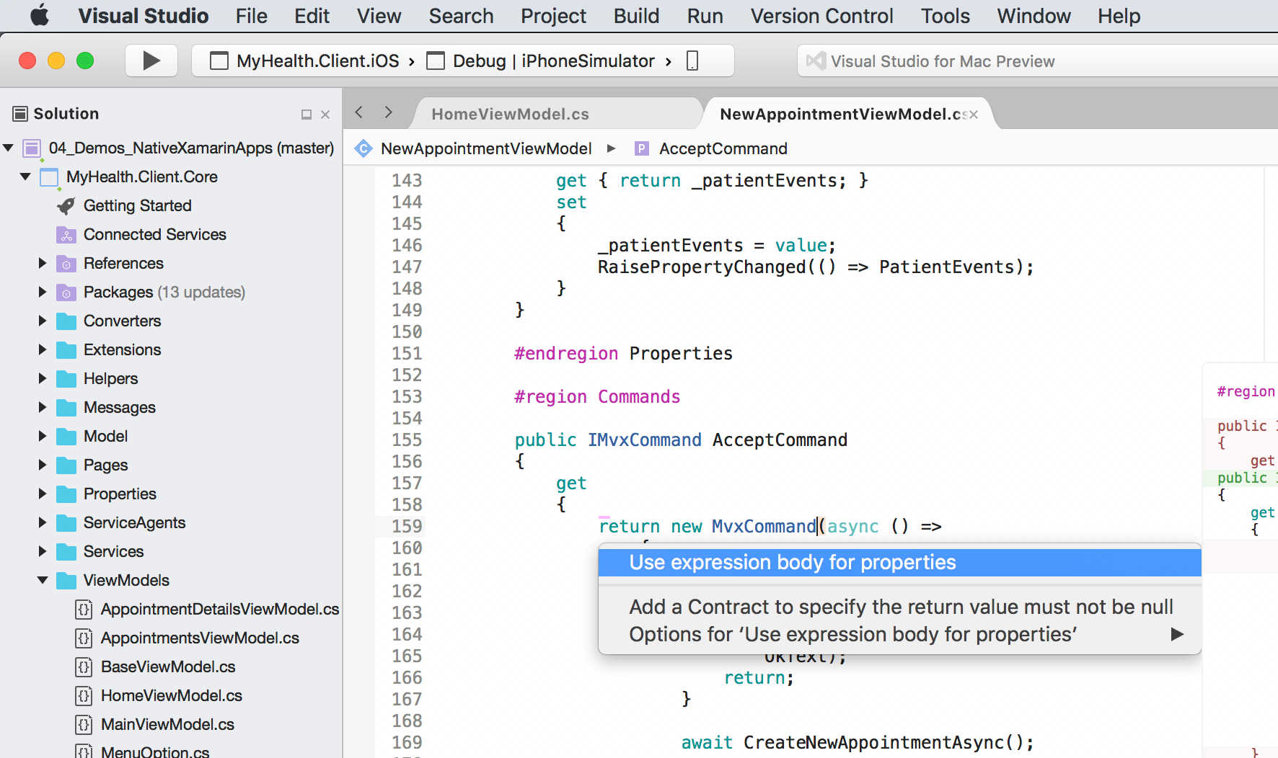Open the Window menu
Image resolution: width=1278 pixels, height=758 pixels.
(1034, 16)
